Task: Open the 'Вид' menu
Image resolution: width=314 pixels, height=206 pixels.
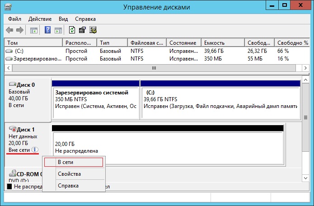Action: click(x=63, y=19)
